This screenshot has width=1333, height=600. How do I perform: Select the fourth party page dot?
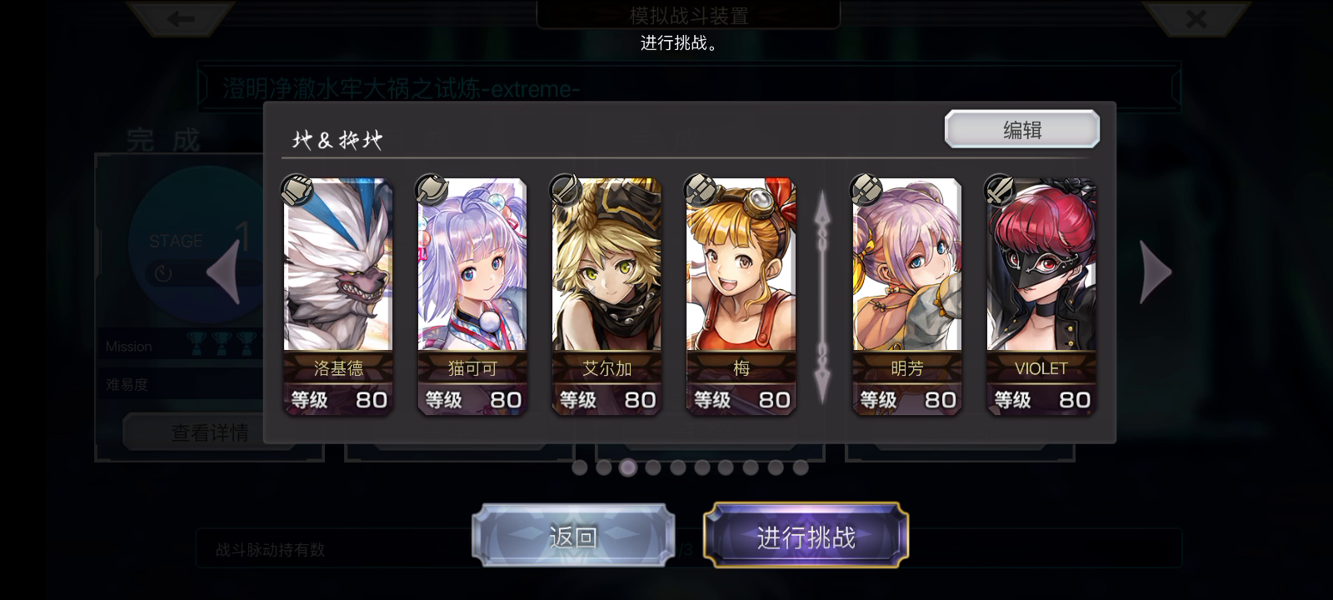pos(653,467)
